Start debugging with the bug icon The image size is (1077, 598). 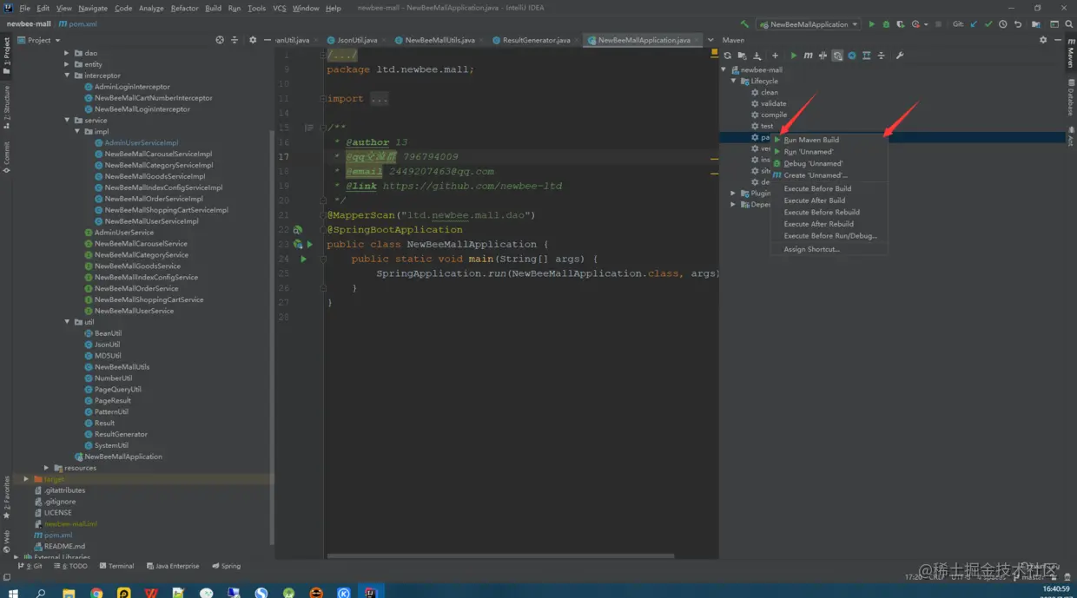[886, 24]
